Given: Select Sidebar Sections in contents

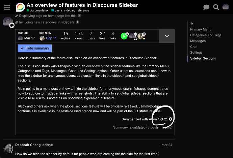Looking at the screenshot, I should click(x=203, y=58).
